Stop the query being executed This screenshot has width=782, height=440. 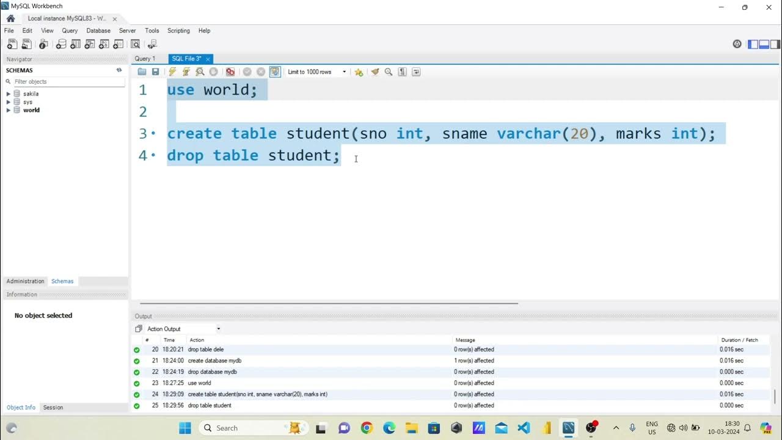[x=213, y=71]
